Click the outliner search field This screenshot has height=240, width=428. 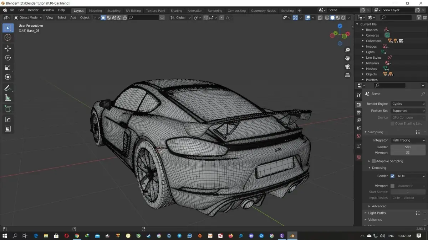click(396, 17)
